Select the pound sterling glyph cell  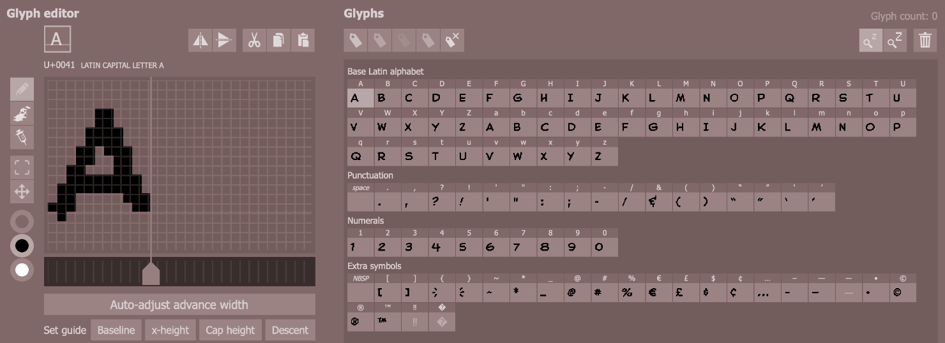click(x=686, y=288)
